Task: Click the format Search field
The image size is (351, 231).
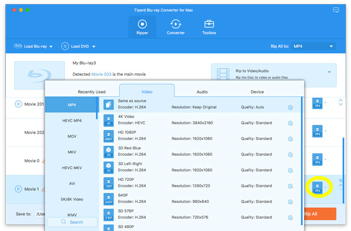Action: (73, 222)
